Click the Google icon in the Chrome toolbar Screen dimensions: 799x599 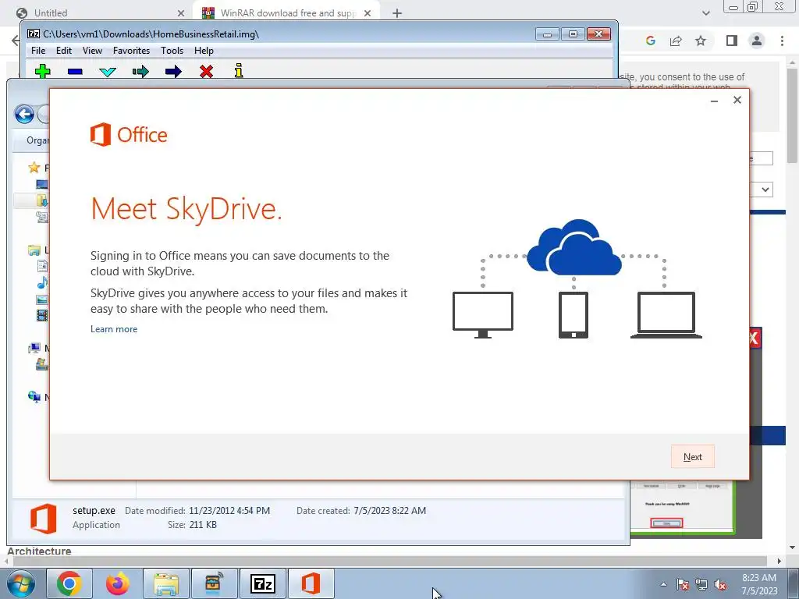tap(650, 41)
